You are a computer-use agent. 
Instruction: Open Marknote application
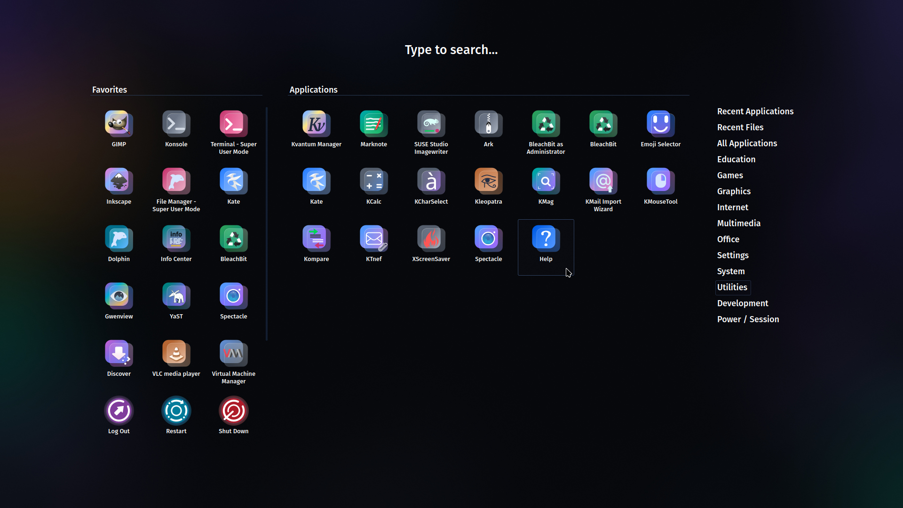coord(374,129)
